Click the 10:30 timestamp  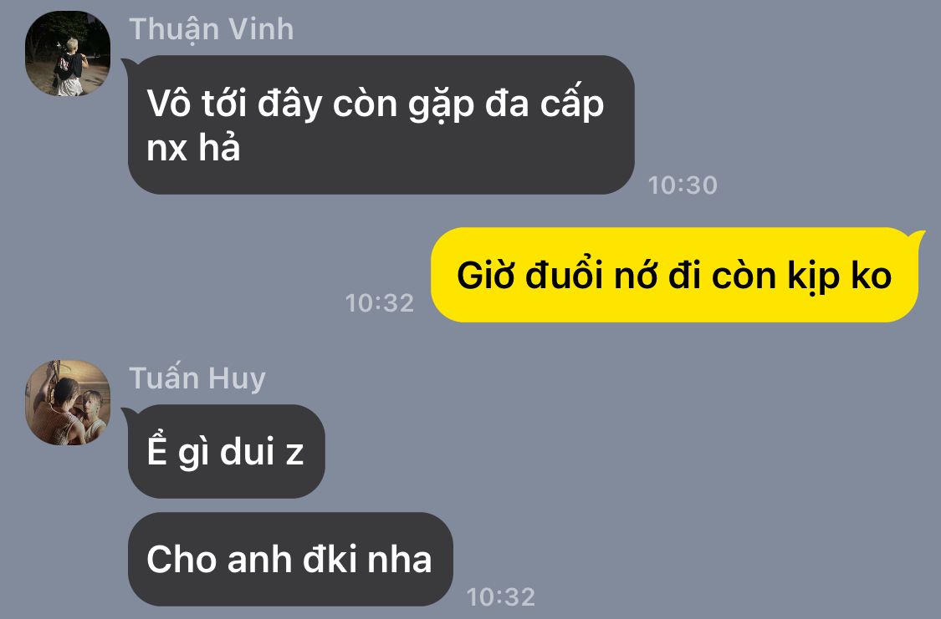pyautogui.click(x=683, y=185)
